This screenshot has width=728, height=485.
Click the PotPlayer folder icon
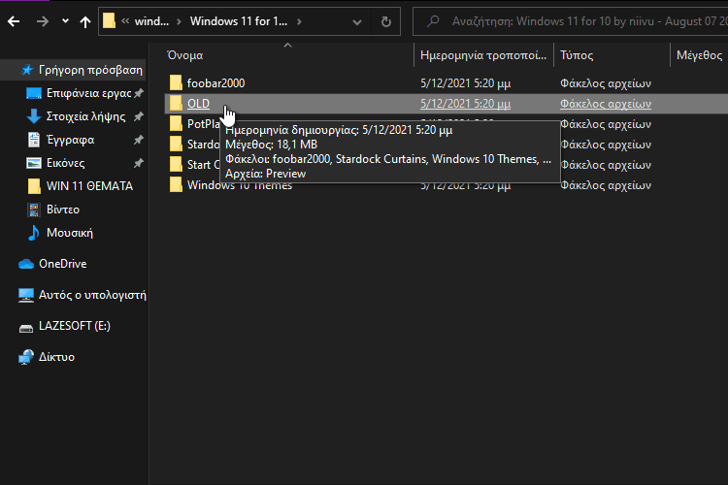(176, 123)
